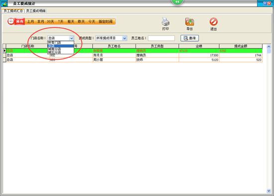
Task: Click the 导出 export icon
Action: click(189, 22)
